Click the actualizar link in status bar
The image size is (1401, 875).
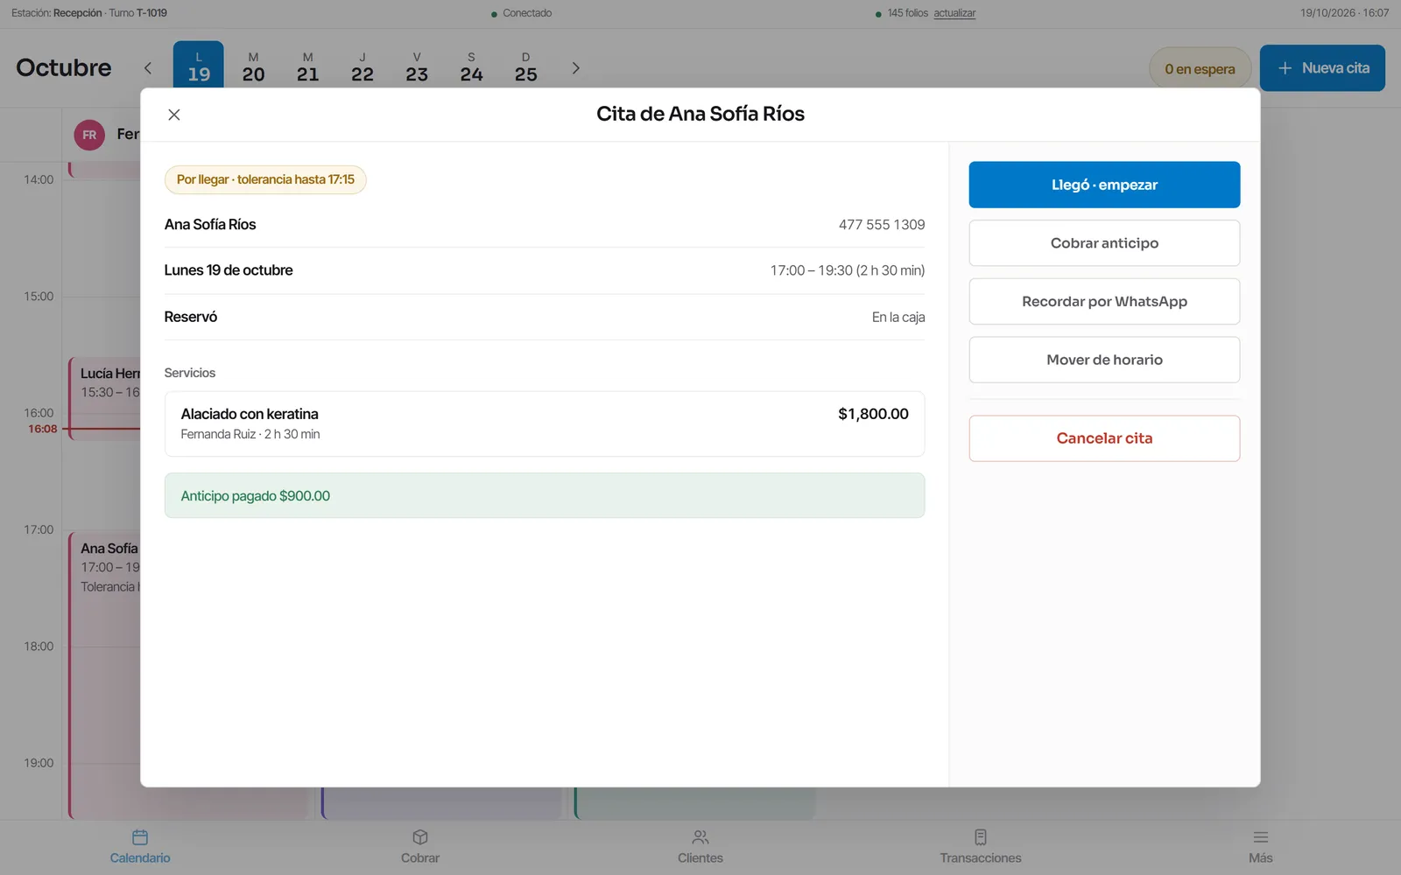coord(954,13)
